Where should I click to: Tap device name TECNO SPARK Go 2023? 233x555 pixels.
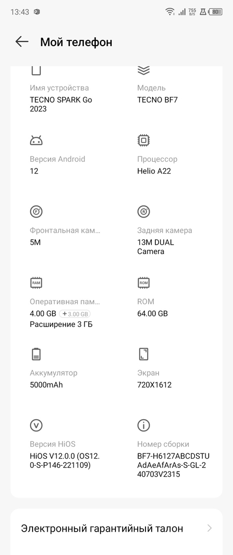tap(61, 104)
